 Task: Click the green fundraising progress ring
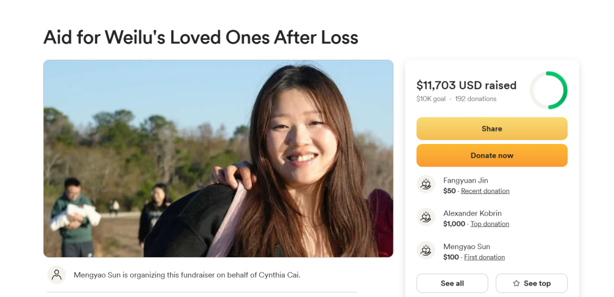[548, 90]
